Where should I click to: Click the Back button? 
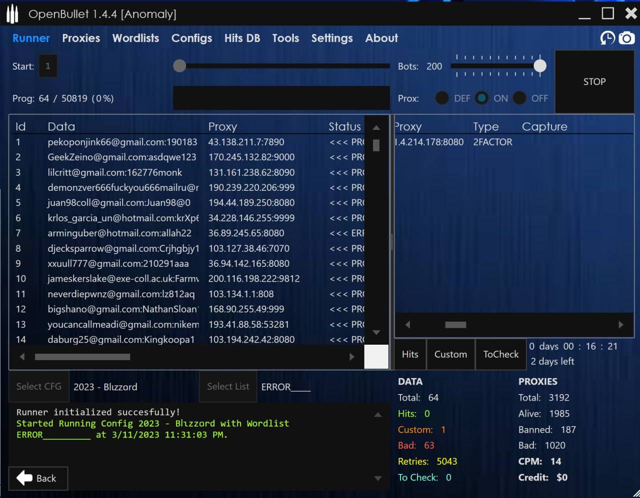38,478
